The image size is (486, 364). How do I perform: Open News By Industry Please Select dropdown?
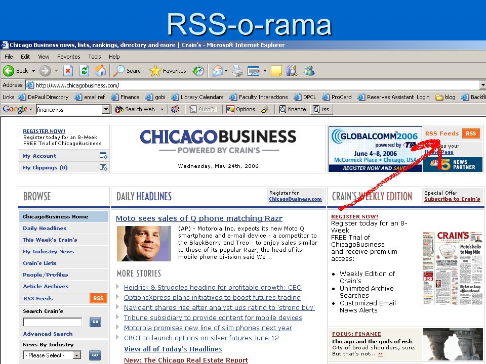coord(52,355)
